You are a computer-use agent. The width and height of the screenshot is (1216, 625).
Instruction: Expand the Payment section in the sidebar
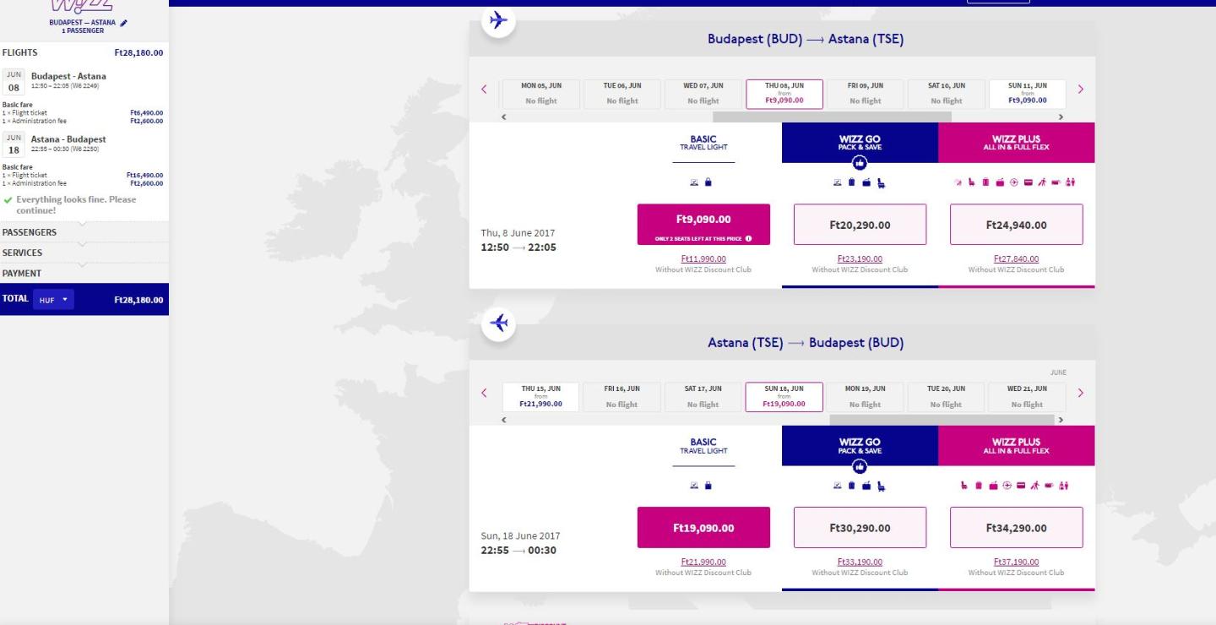[x=84, y=274]
